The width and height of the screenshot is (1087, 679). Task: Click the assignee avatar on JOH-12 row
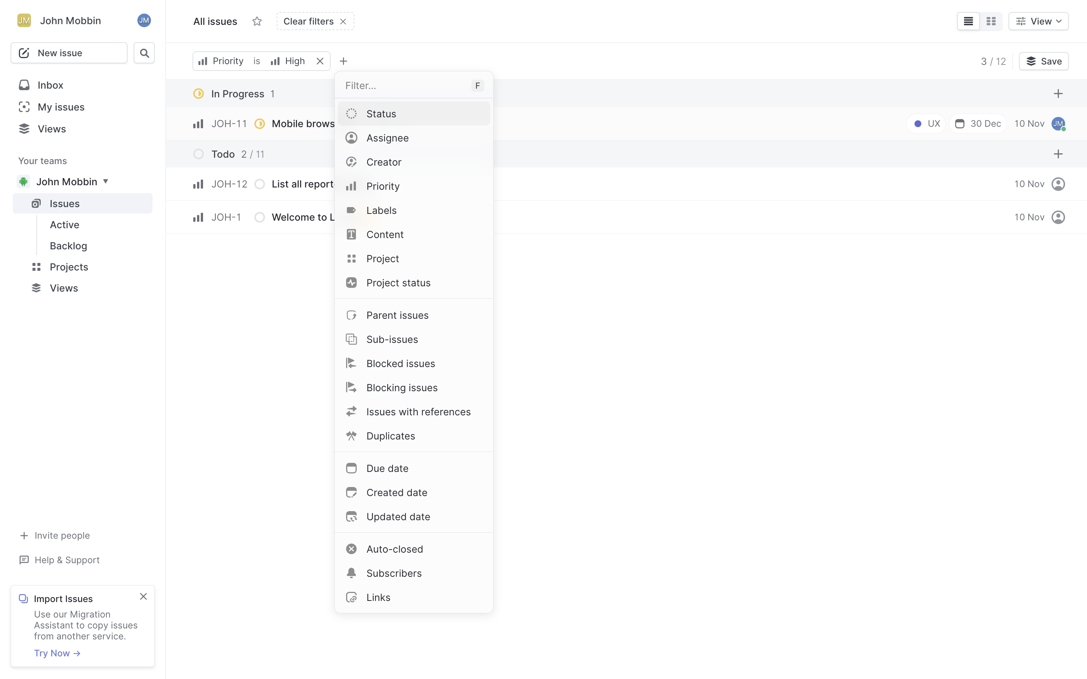coord(1058,184)
